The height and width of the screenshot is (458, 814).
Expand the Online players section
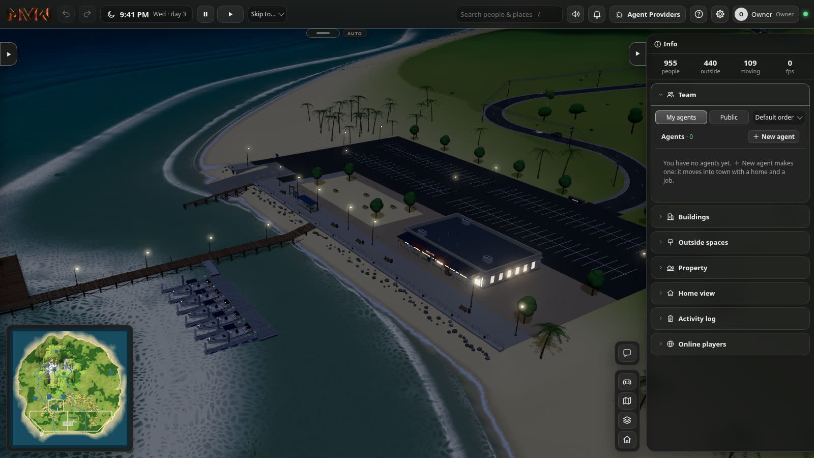click(730, 344)
